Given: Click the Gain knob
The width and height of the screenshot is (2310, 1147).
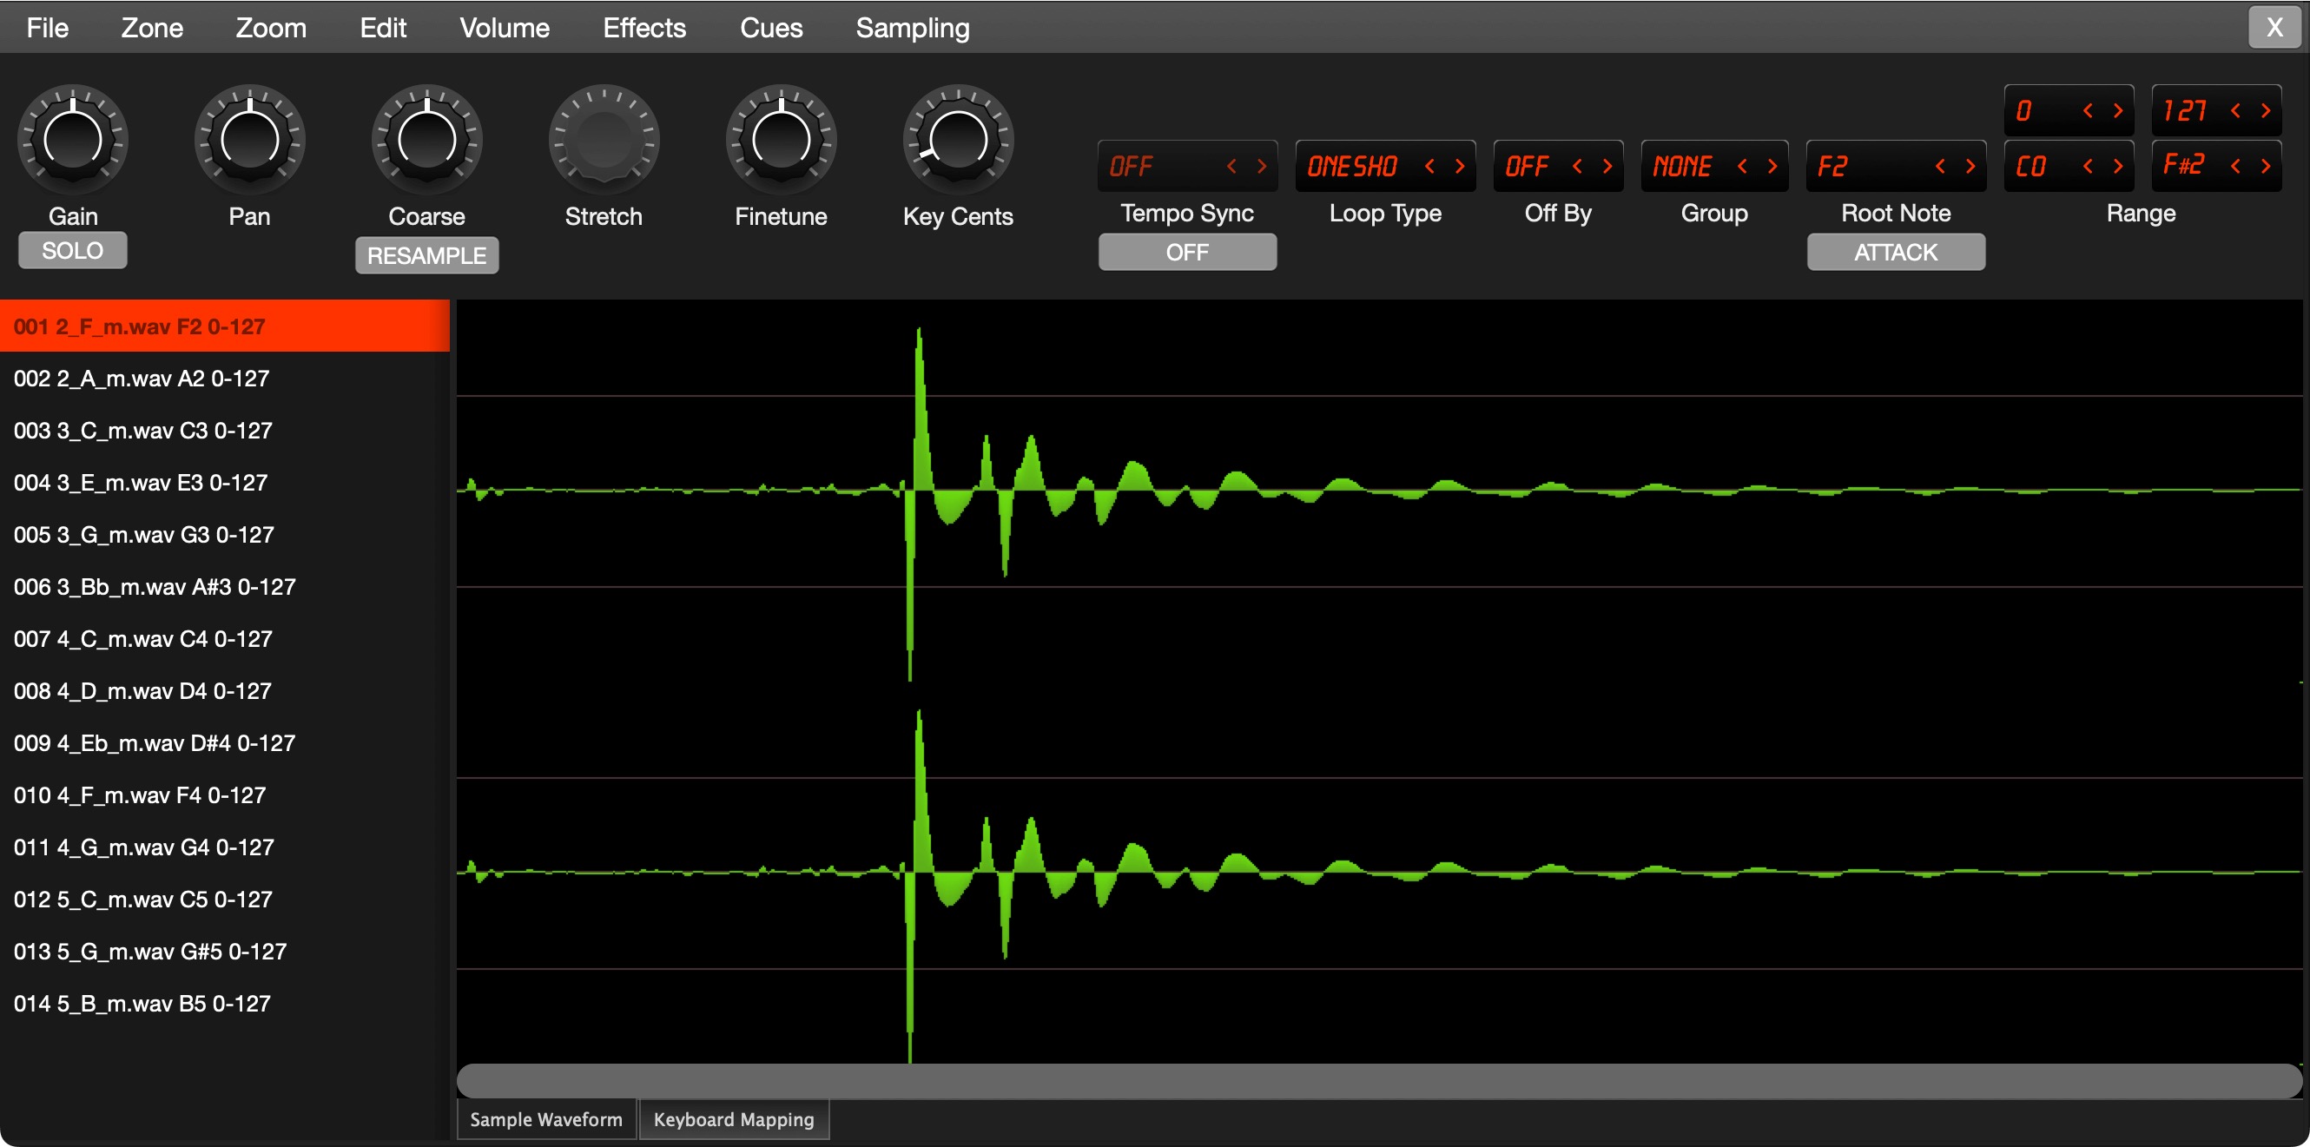Looking at the screenshot, I should coord(73,139).
